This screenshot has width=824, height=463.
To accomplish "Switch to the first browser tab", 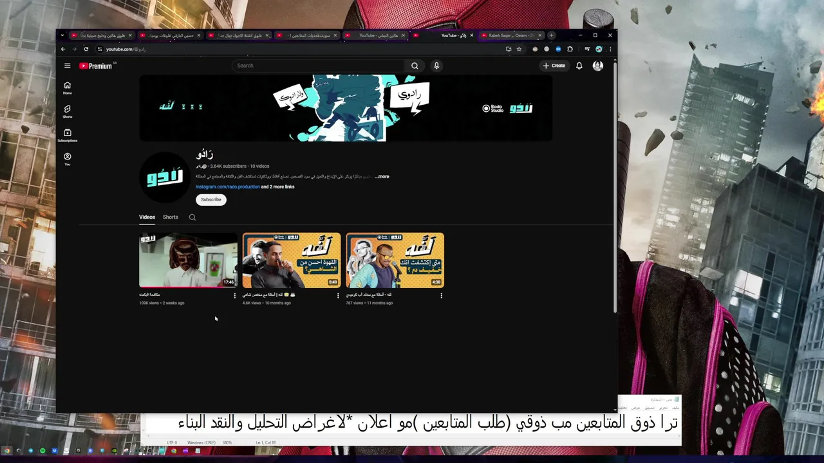I will [x=102, y=35].
